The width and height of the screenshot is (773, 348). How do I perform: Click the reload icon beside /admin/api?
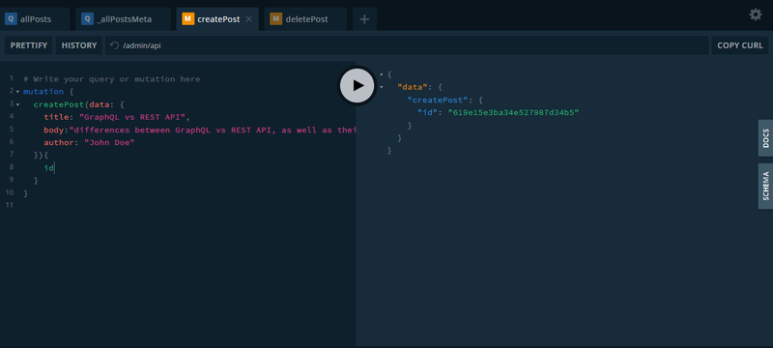(114, 45)
